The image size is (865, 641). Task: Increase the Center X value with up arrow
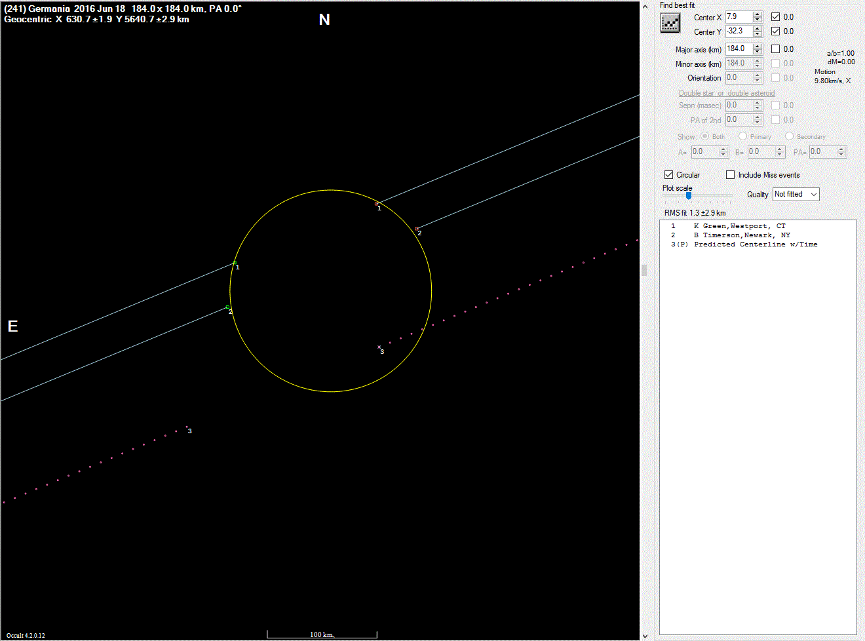tap(758, 14)
